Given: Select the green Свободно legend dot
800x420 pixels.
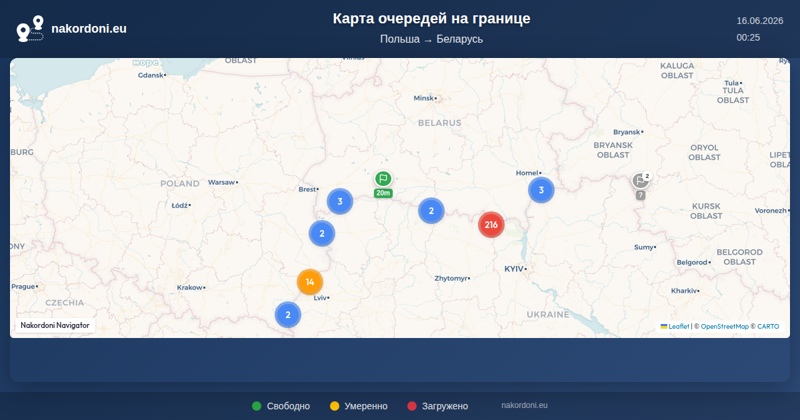Looking at the screenshot, I should point(257,406).
